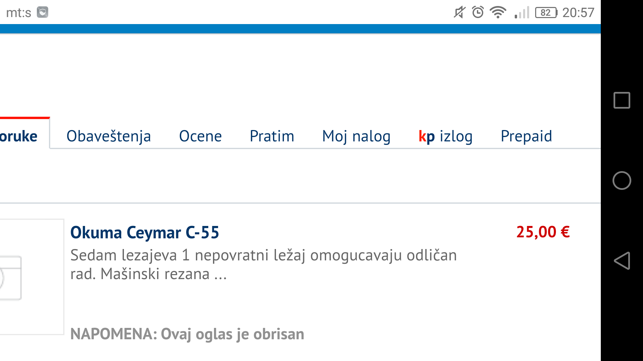Click the 25,00 € price

543,232
